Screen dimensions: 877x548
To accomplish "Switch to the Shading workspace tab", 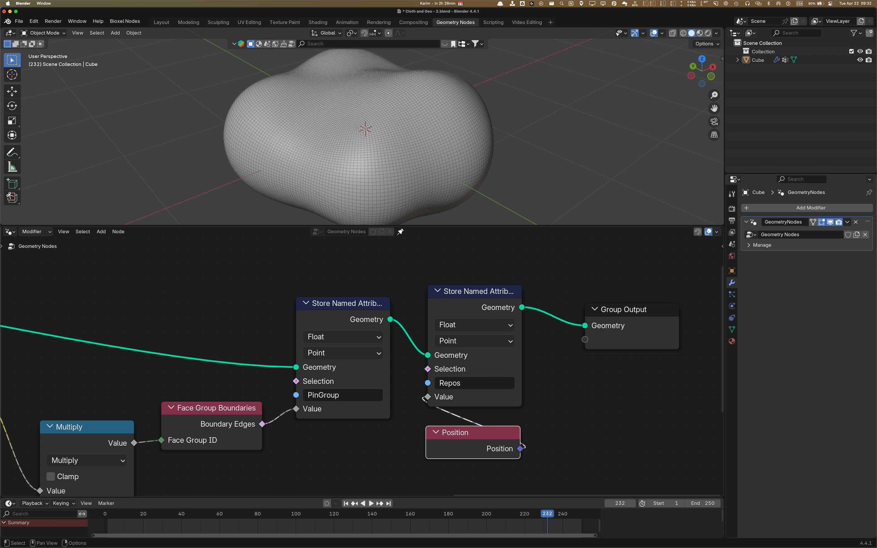I will pos(318,22).
